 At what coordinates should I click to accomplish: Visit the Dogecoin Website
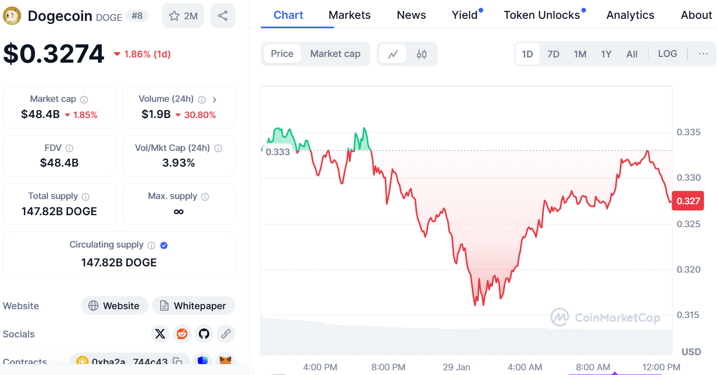(114, 306)
